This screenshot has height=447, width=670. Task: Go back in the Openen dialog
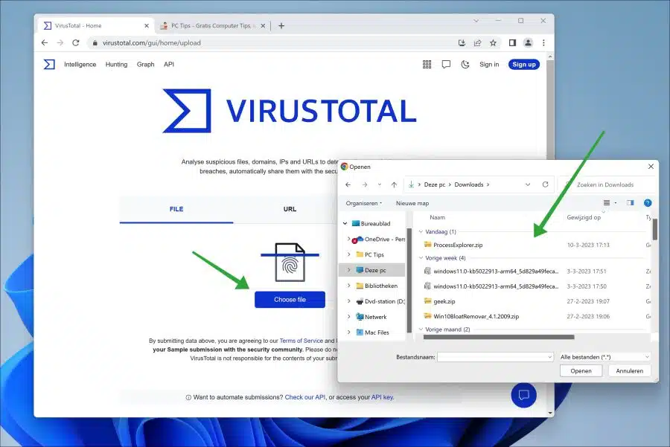coord(348,185)
